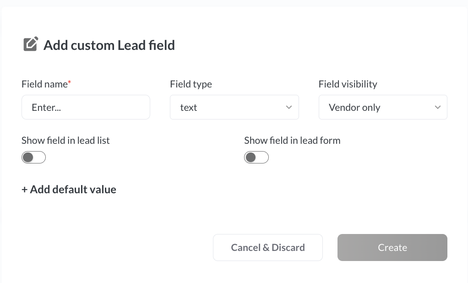Click the chevron arrow in Field visibility
Image resolution: width=468 pixels, height=283 pixels.
click(x=437, y=107)
